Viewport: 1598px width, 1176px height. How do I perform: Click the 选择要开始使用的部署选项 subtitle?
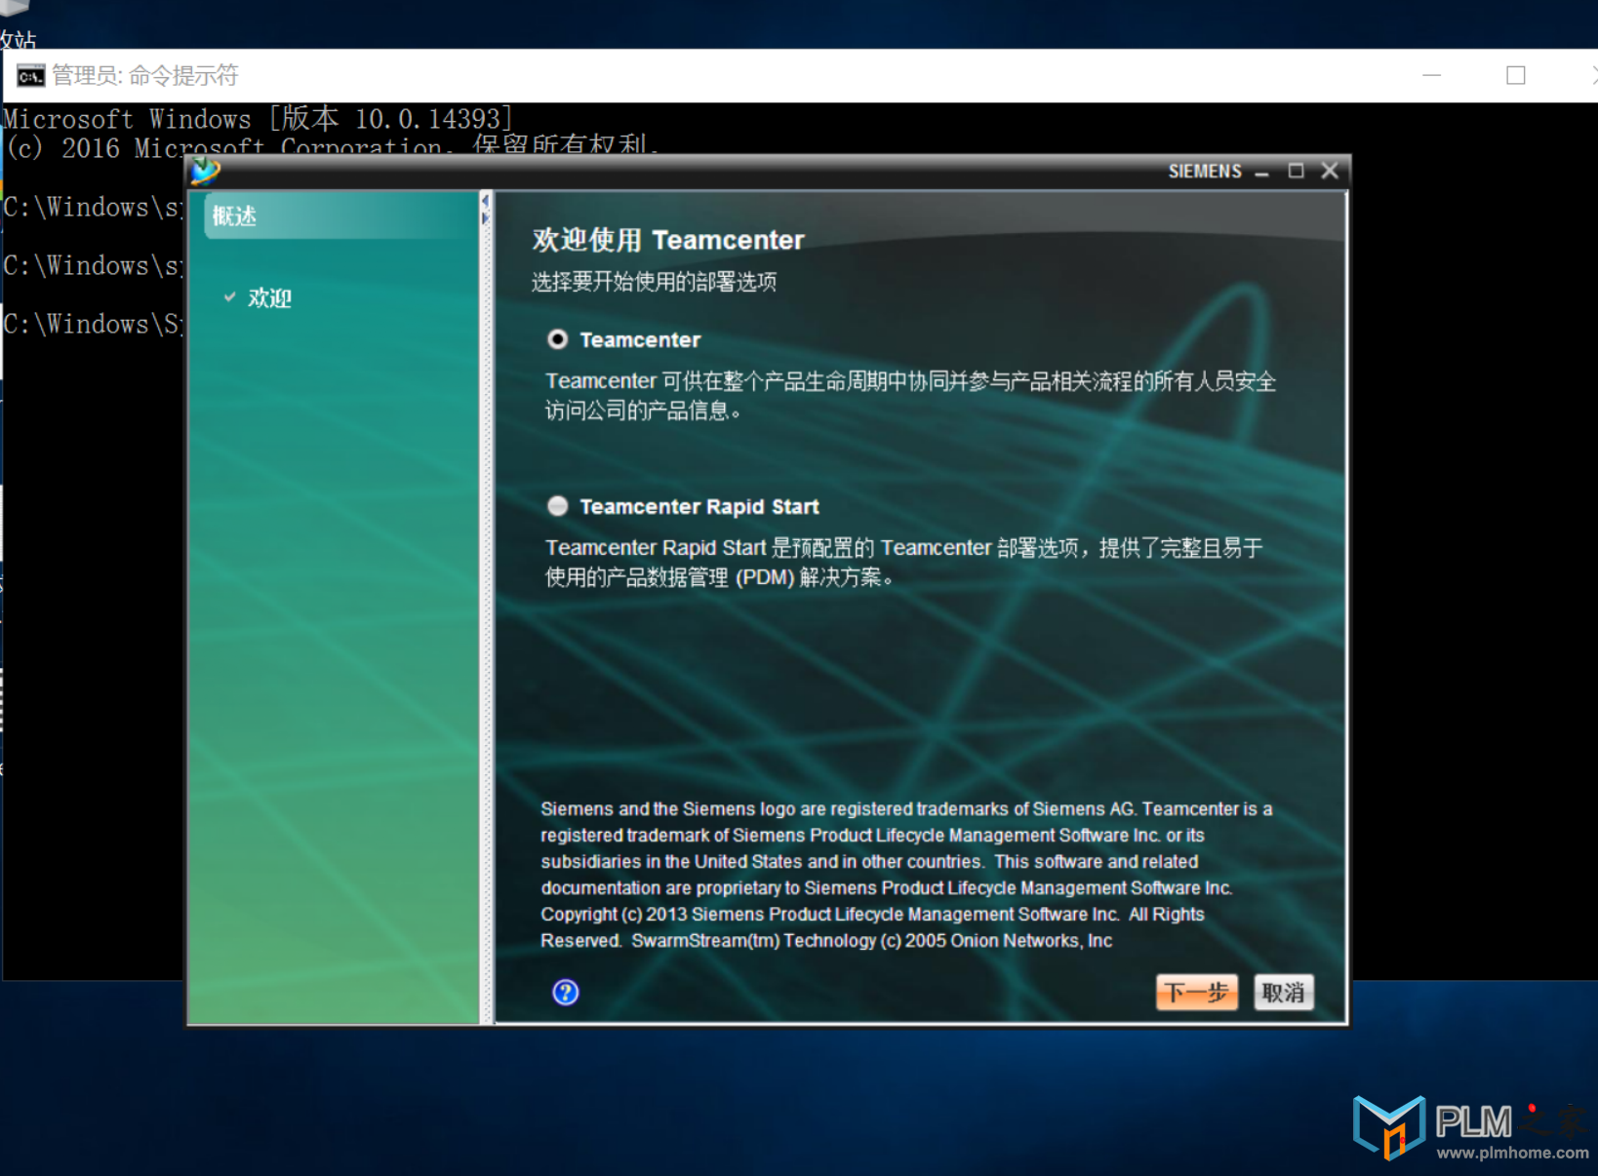[654, 282]
